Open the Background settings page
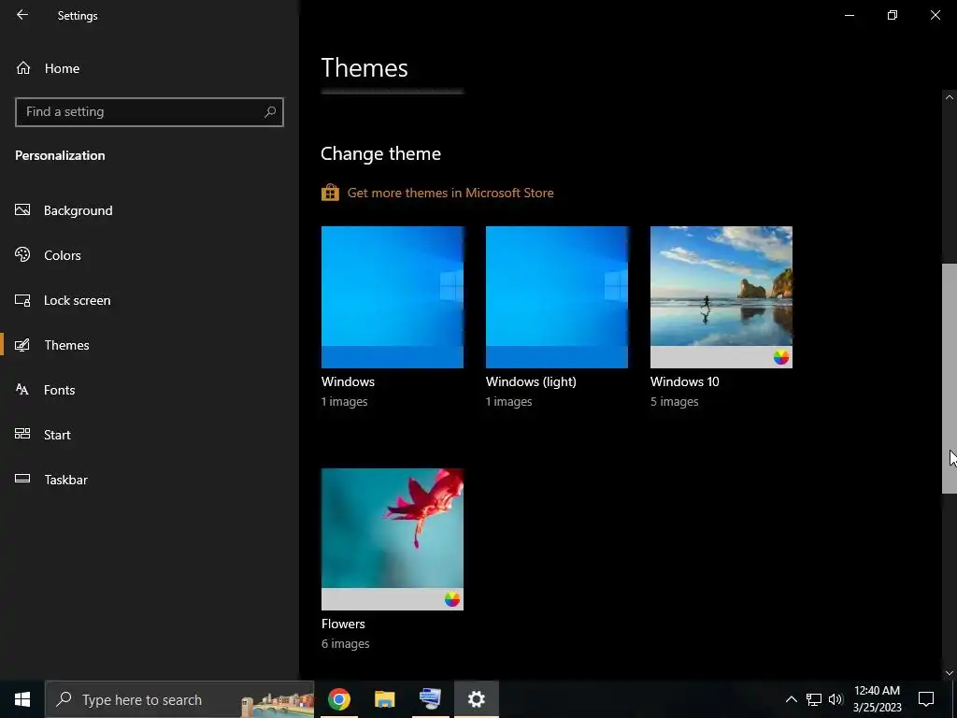 (x=150, y=210)
